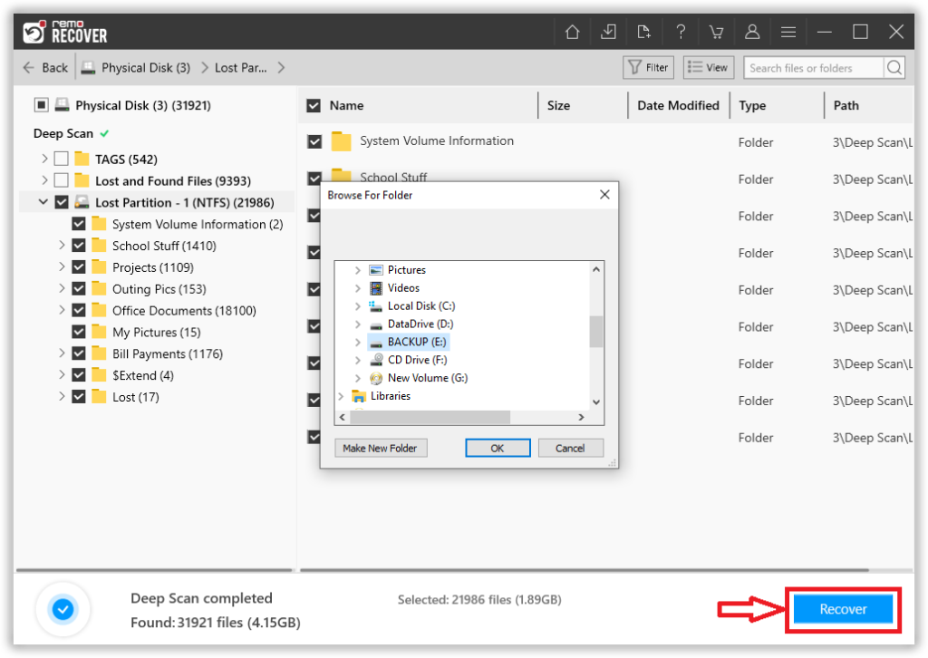
Task: Select Local Disk (C:) in folder dialog
Action: coord(421,306)
